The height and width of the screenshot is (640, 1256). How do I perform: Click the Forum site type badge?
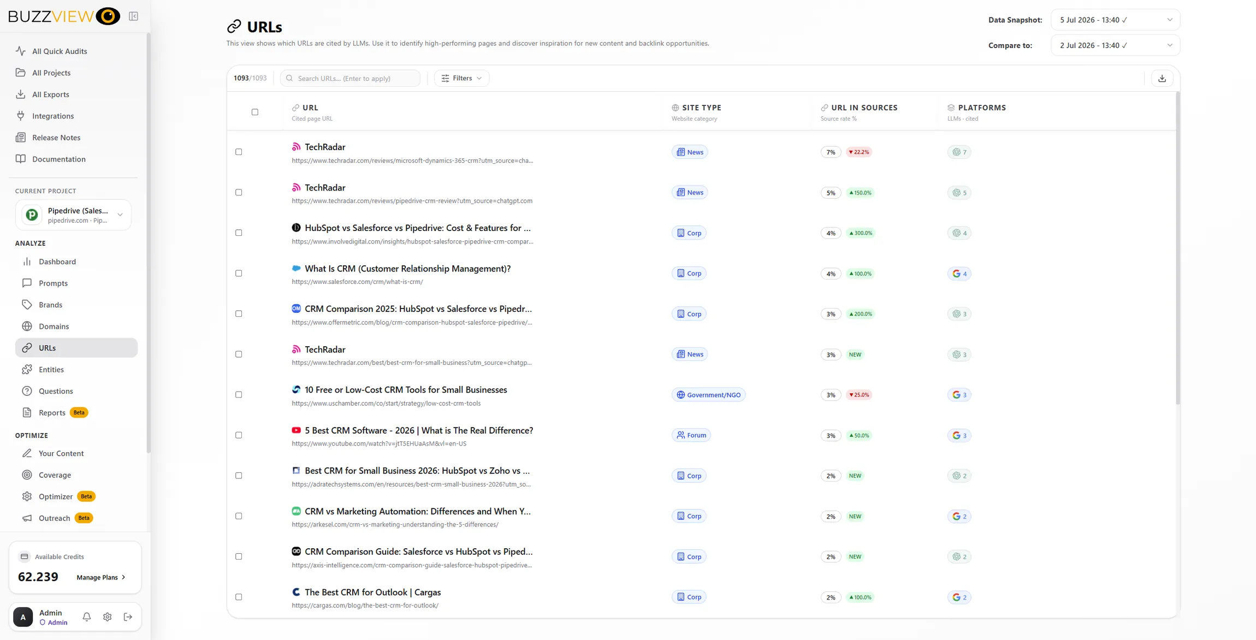pyautogui.click(x=691, y=435)
